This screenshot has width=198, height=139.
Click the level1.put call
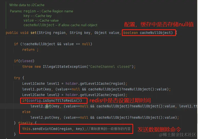[33, 89]
